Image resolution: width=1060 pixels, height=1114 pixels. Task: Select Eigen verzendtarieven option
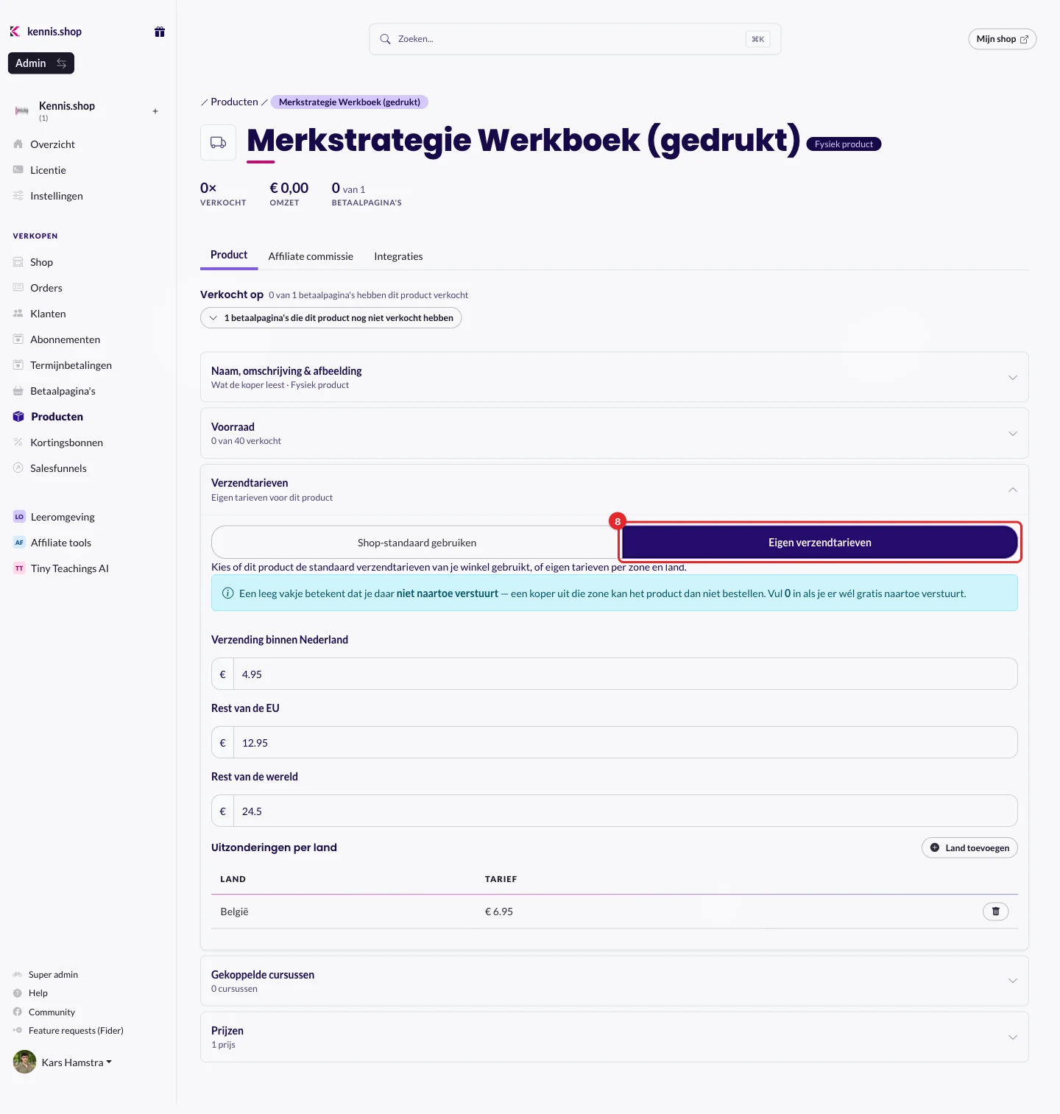tap(820, 543)
